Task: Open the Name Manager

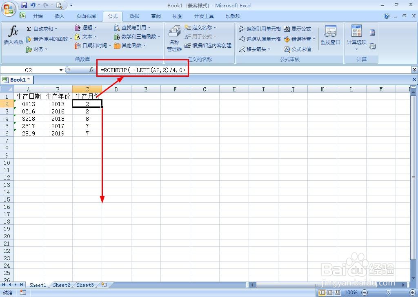Action: coord(173,39)
